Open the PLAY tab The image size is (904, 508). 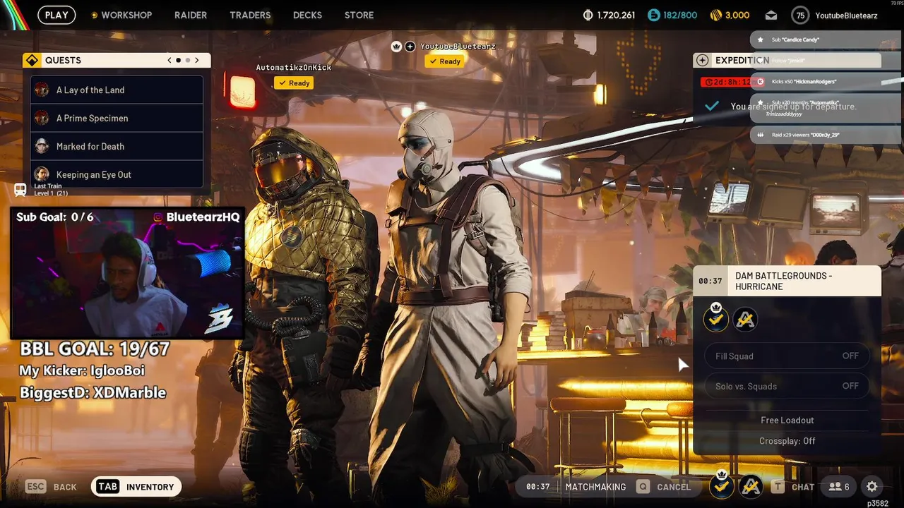[56, 15]
